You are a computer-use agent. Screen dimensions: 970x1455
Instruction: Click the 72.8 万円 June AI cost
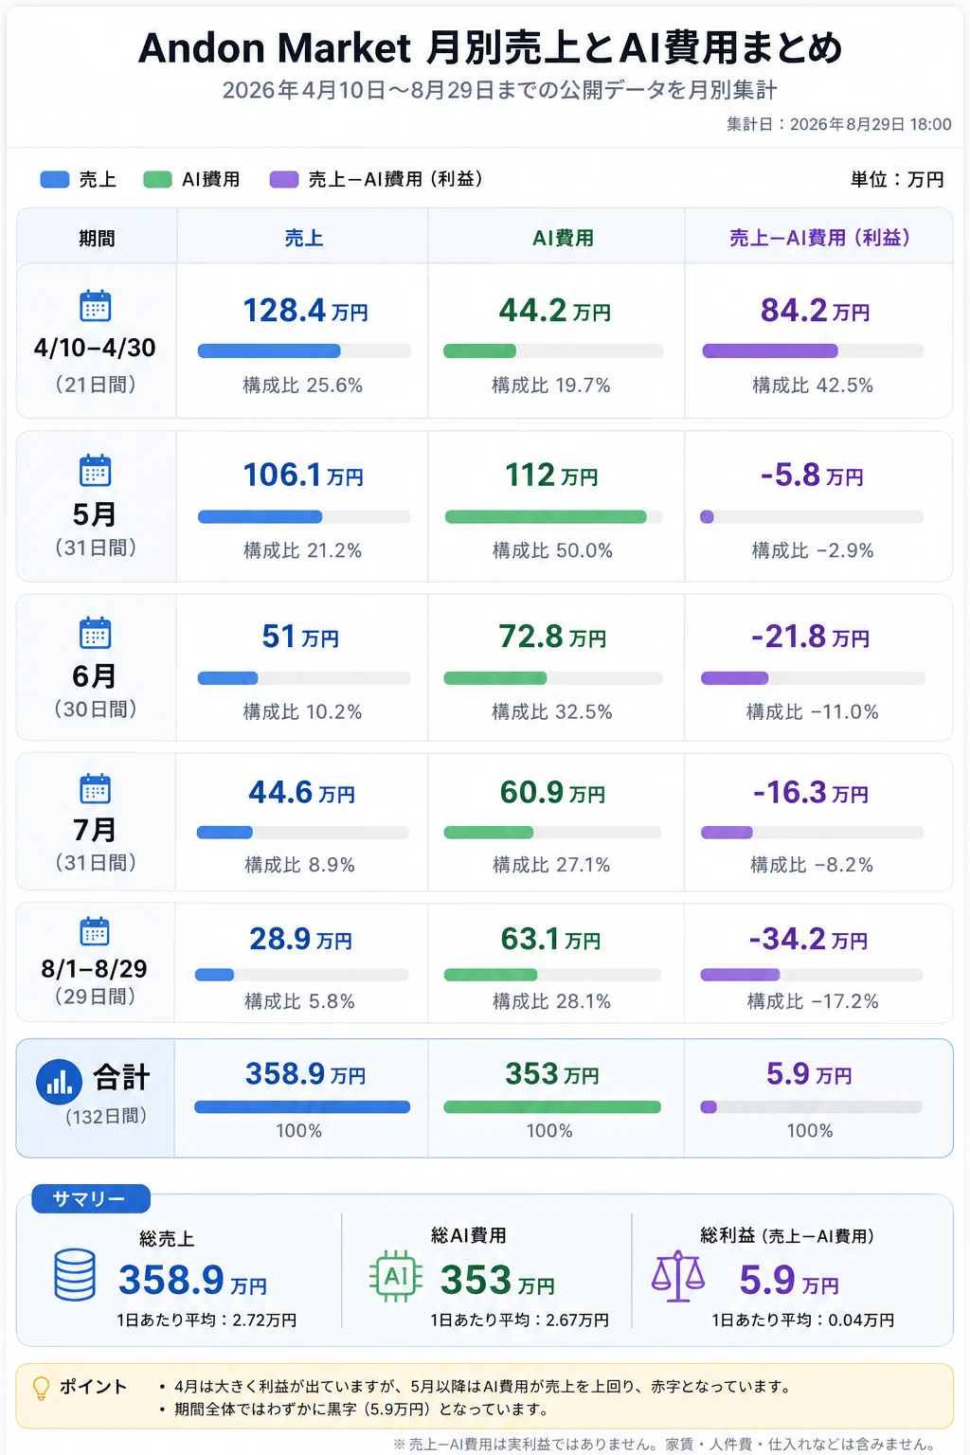tap(552, 637)
